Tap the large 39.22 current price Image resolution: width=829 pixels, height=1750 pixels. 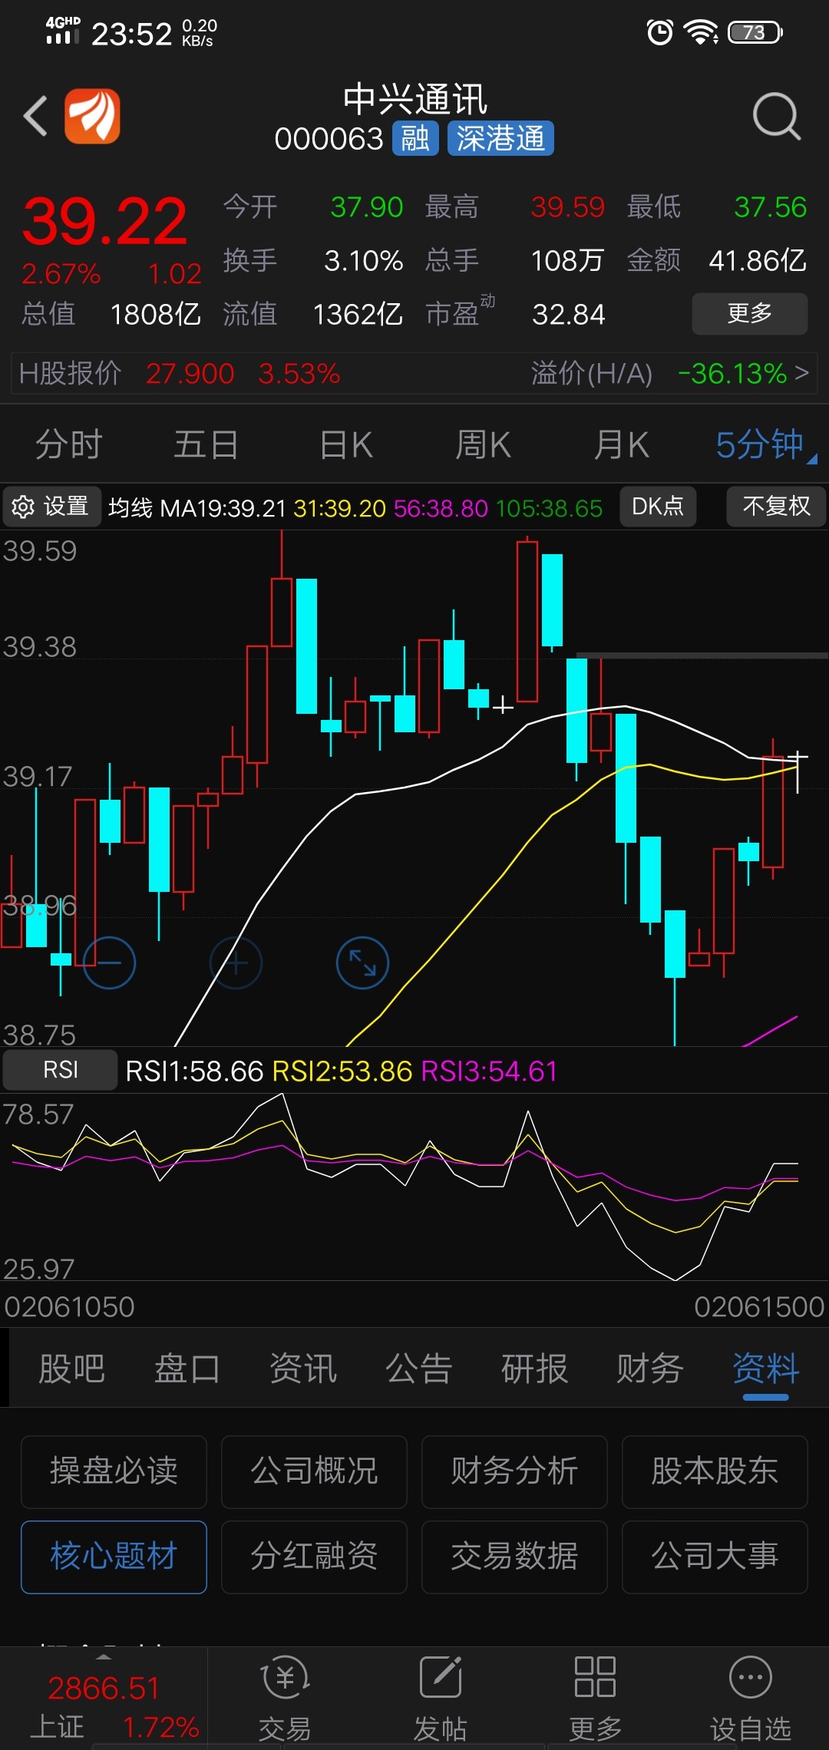(105, 222)
